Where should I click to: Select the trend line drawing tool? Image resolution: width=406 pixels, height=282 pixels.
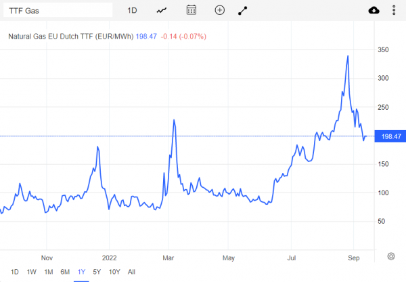tap(243, 11)
